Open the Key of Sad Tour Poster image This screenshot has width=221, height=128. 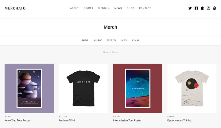(29, 88)
